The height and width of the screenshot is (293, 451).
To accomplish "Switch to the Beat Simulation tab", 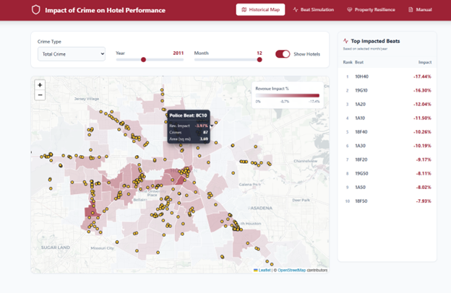I will click(x=314, y=10).
